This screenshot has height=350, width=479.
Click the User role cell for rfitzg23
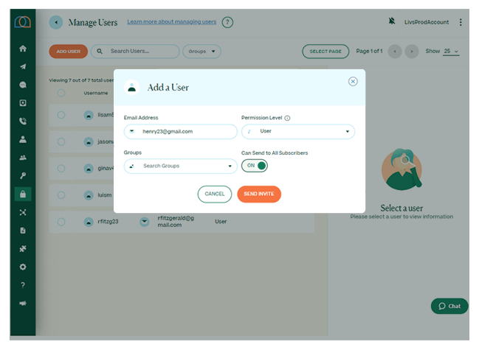(221, 222)
